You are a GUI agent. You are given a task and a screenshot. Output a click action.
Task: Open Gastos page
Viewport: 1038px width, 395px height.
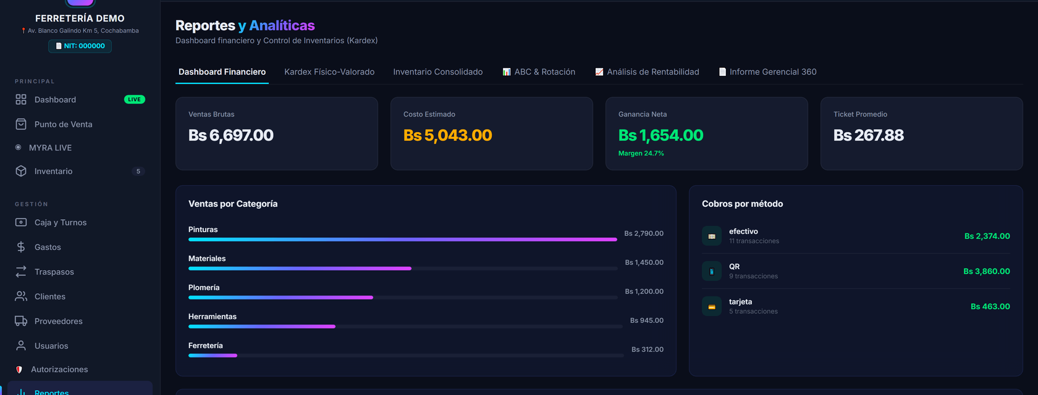[x=80, y=247]
